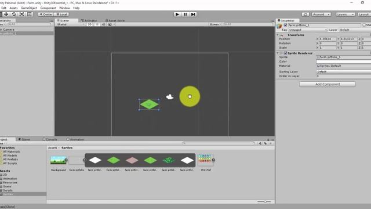Viewport: 371px width, 209px height.
Task: Toggle scene audio icon in Scene toolbar
Action: (x=103, y=24)
